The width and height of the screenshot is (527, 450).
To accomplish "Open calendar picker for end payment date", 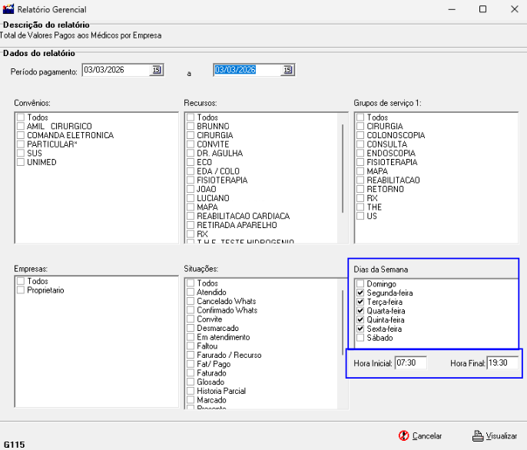I will [x=287, y=70].
